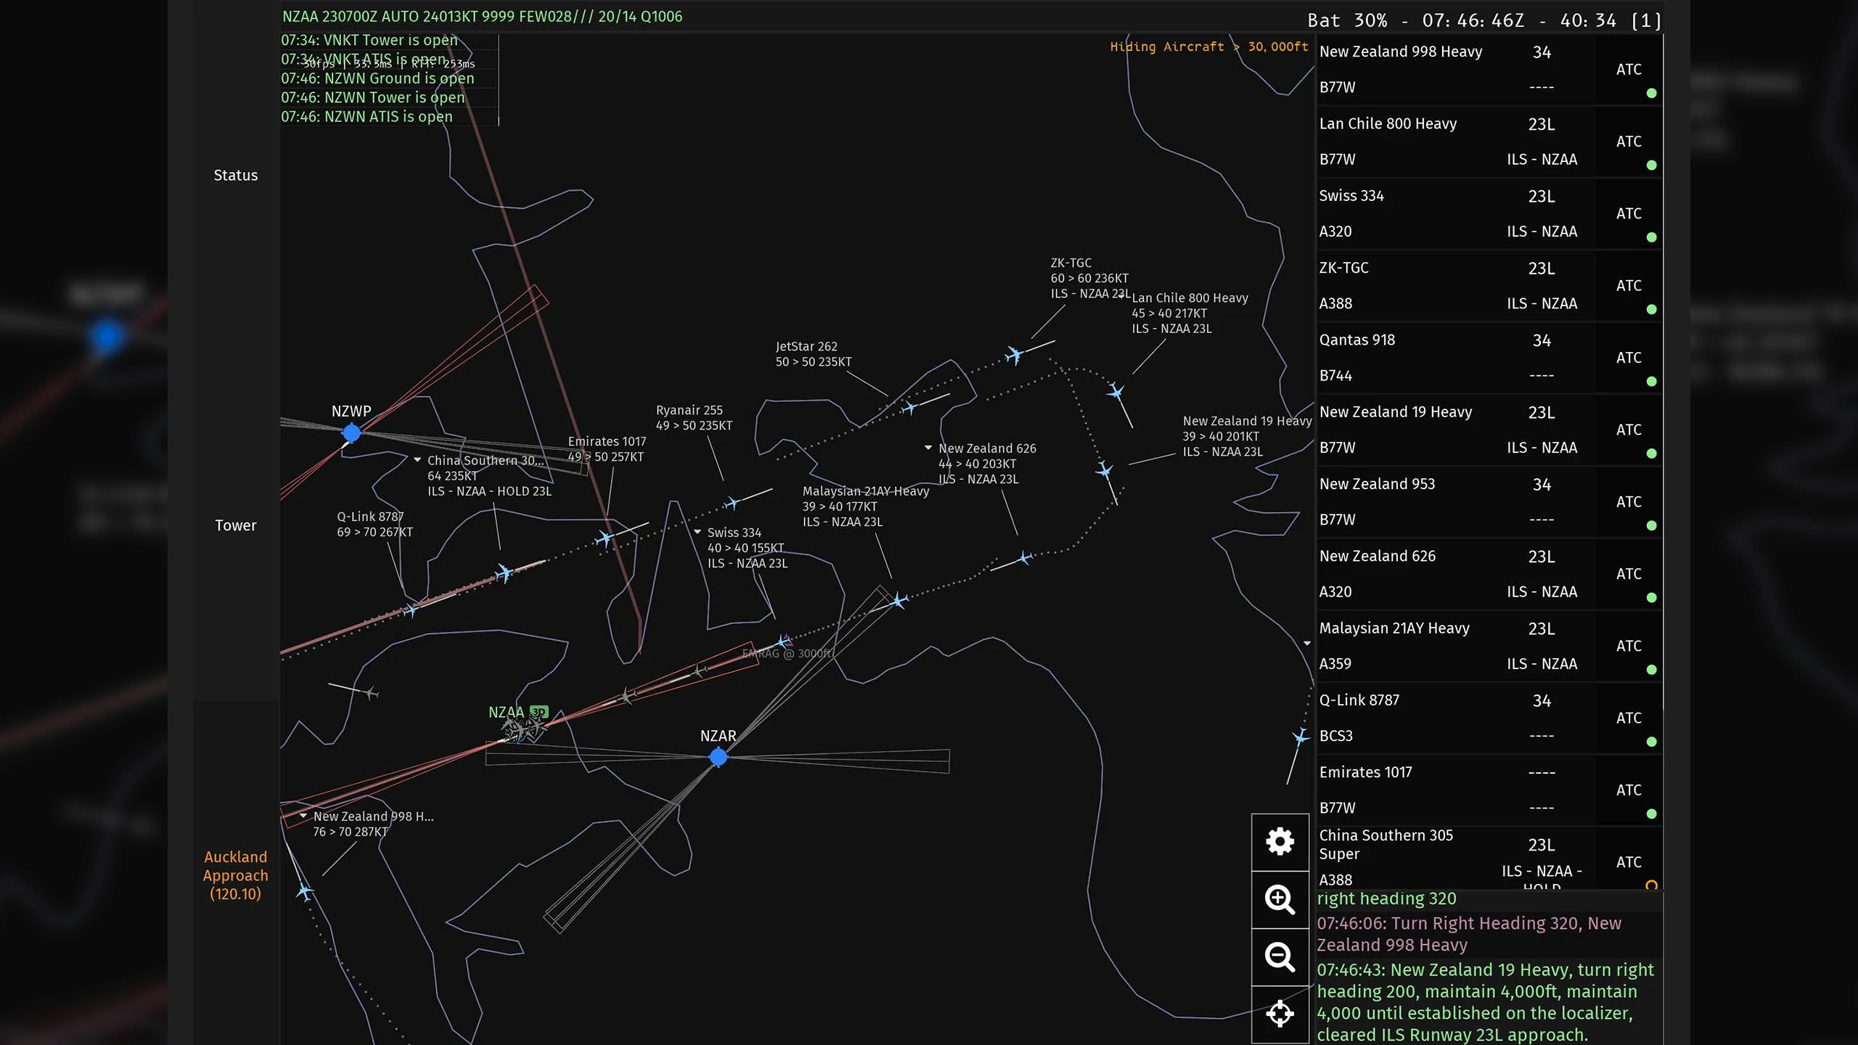The image size is (1858, 1045).
Task: Zoom out with the magnifier minus icon
Action: point(1280,957)
